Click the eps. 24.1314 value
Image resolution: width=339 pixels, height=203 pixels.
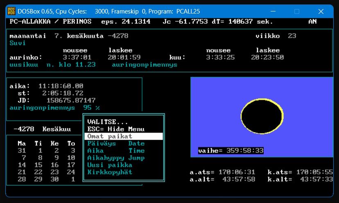point(126,21)
